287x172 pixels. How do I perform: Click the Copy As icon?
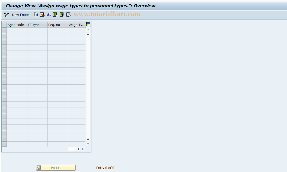pyautogui.click(x=36, y=15)
